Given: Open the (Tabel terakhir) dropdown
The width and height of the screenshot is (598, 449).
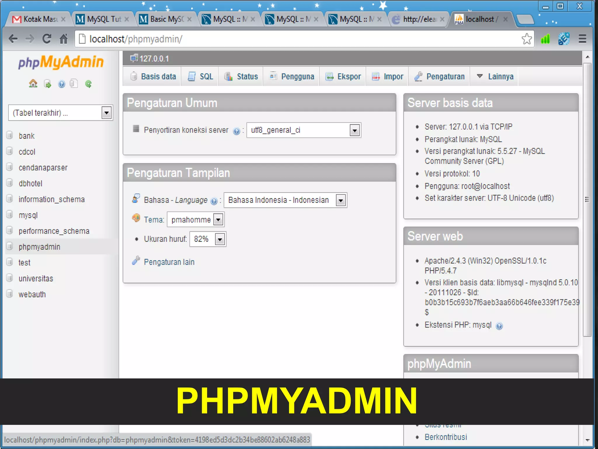Looking at the screenshot, I should (x=60, y=113).
